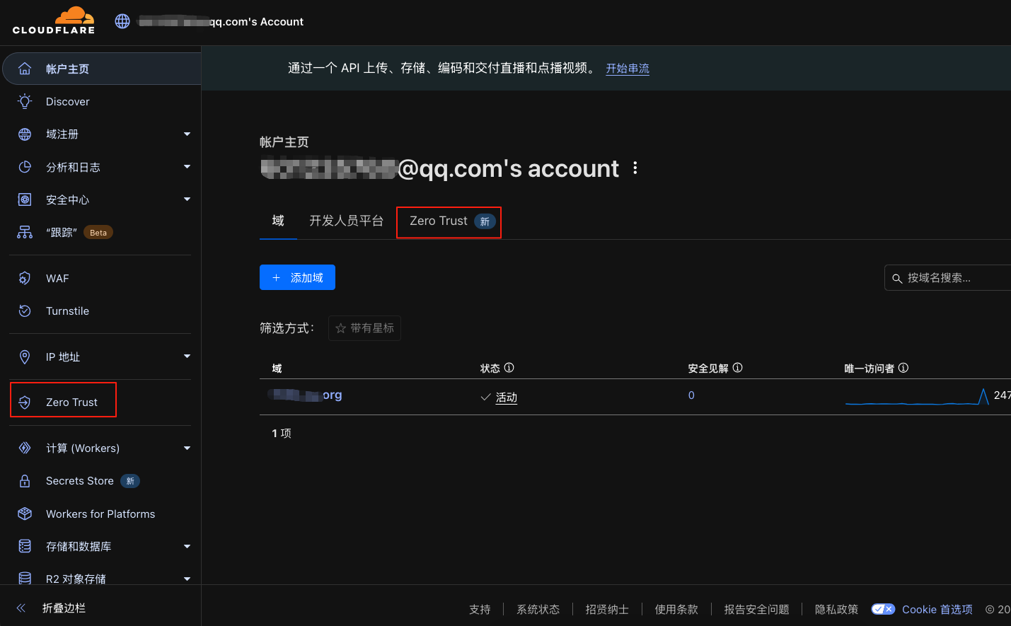1011x626 pixels.
Task: Expand the 存储和数据库 dropdown arrow
Action: tap(187, 546)
